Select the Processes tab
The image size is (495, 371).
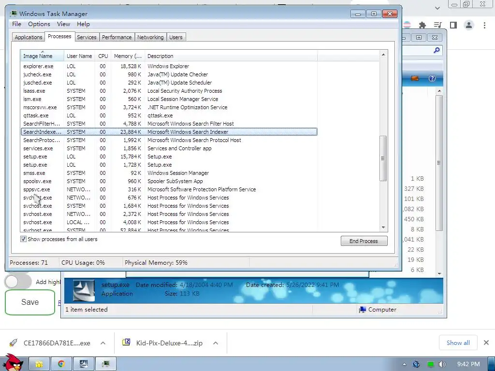pyautogui.click(x=59, y=36)
